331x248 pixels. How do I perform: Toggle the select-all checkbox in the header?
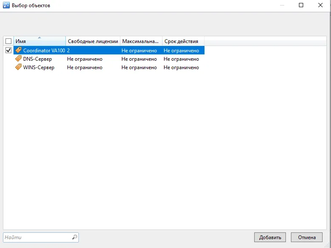click(x=8, y=41)
